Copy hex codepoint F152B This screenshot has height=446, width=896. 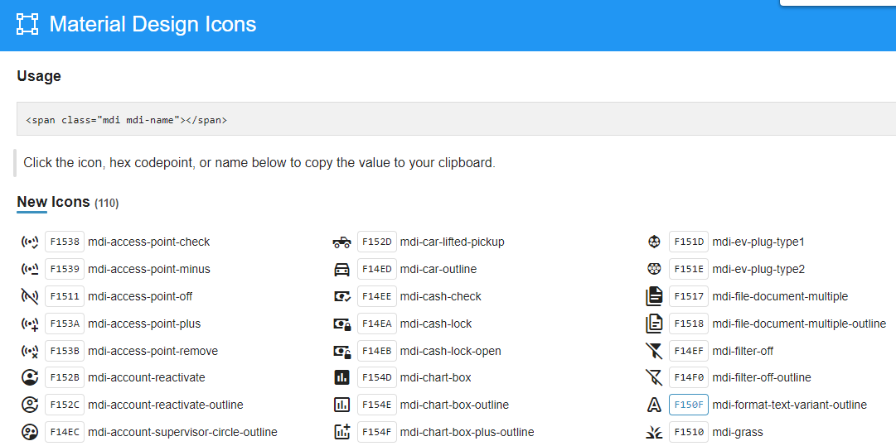coord(65,377)
